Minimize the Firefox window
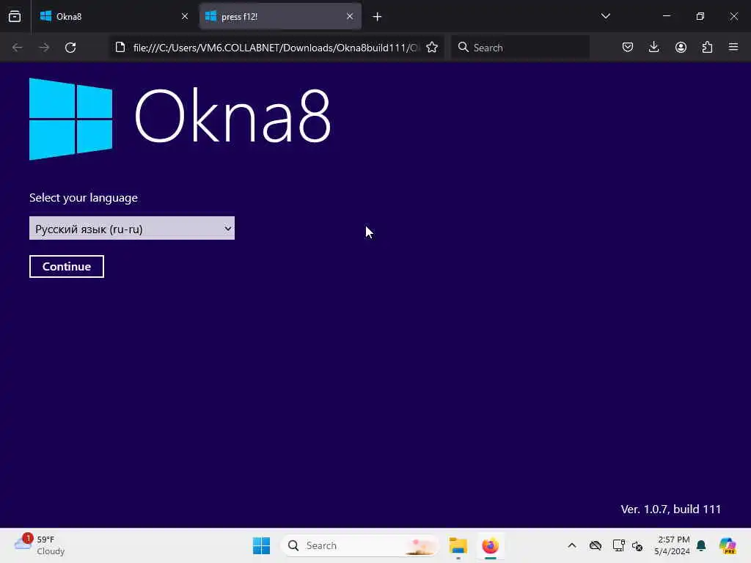Screen dimensions: 751x563 [666, 16]
